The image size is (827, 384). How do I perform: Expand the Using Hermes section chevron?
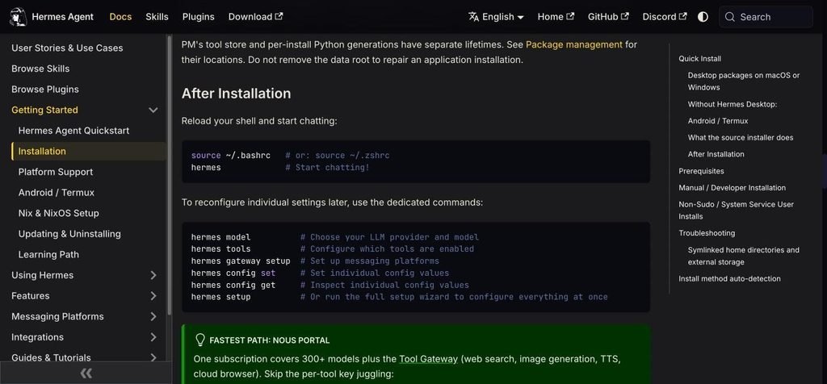pyautogui.click(x=153, y=275)
